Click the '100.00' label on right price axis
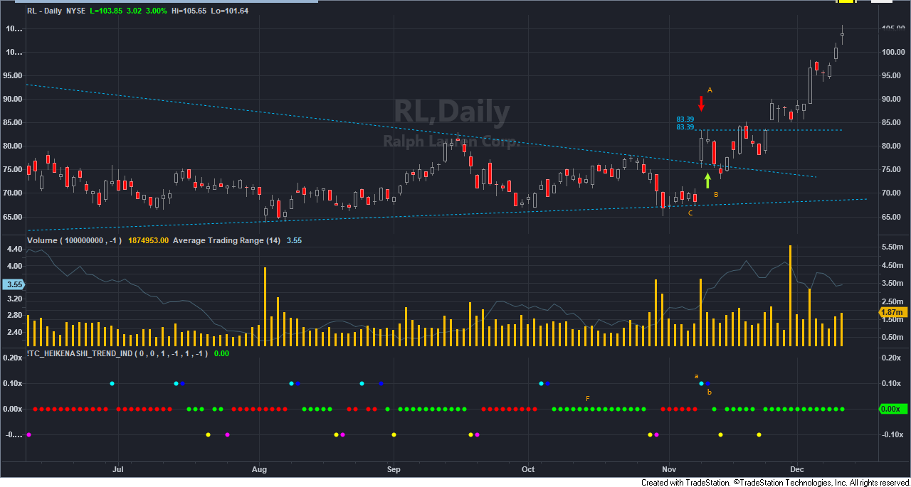The height and width of the screenshot is (487, 911). (x=892, y=53)
